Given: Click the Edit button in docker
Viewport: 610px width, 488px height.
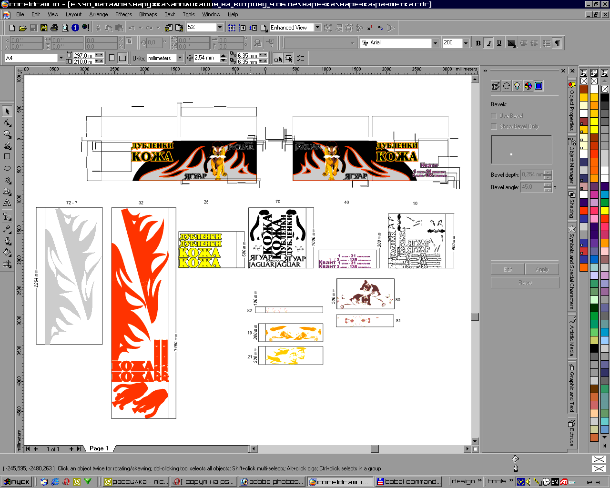Looking at the screenshot, I should pyautogui.click(x=508, y=269).
